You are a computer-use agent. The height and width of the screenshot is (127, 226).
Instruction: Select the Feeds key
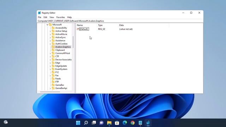[x=58, y=79]
